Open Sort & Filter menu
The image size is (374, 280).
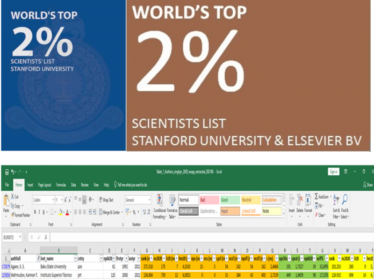click(336, 206)
